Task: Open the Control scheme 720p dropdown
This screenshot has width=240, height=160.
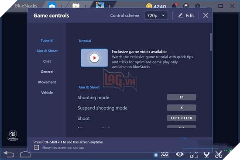Action: click(x=156, y=15)
